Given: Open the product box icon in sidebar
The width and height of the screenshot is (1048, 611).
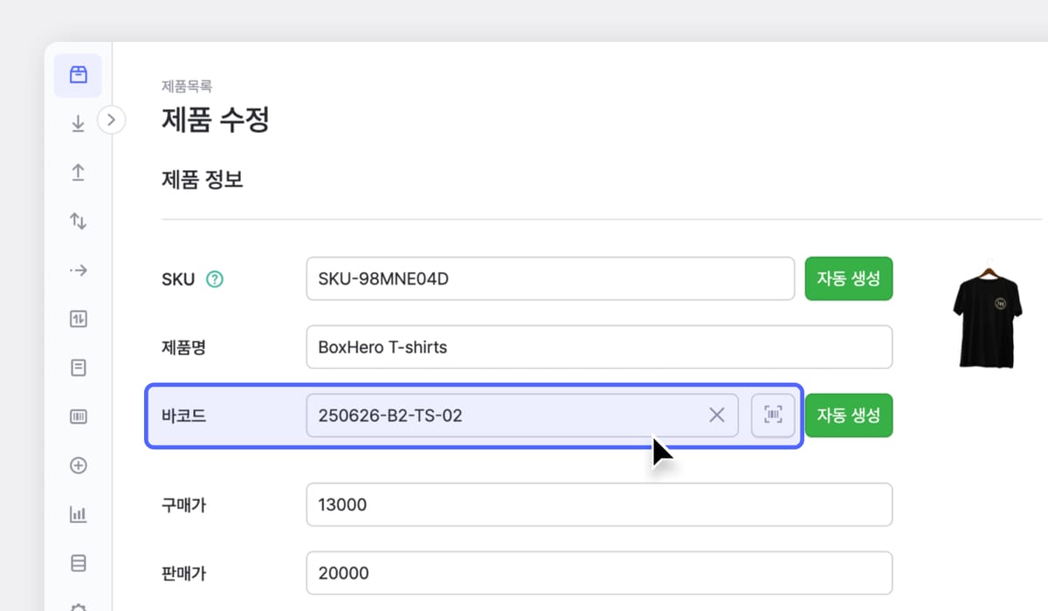Looking at the screenshot, I should 78,75.
